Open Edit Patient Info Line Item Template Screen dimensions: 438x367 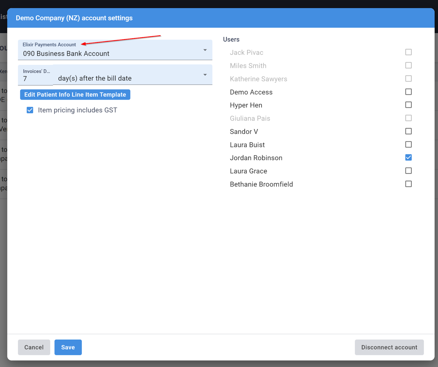tap(75, 95)
